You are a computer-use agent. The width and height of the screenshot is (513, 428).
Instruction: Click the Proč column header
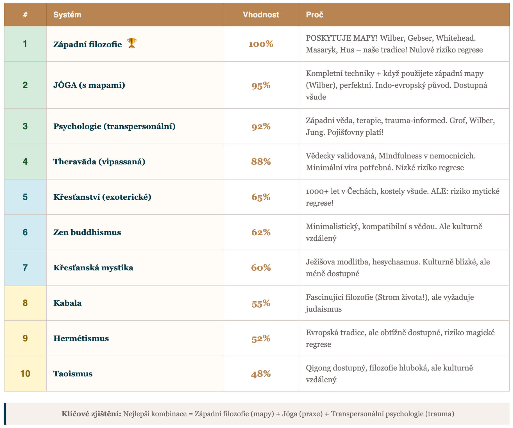coord(314,15)
